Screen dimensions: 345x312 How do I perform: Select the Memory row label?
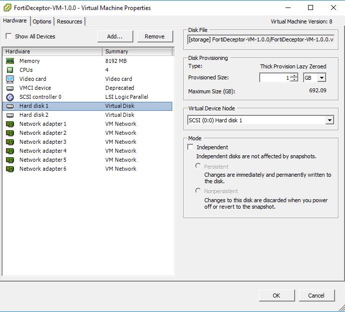pos(29,61)
